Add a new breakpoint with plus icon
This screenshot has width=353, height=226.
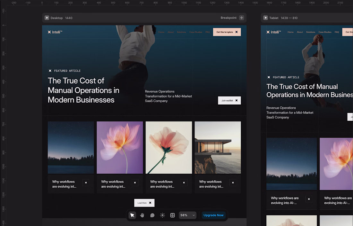tap(241, 18)
